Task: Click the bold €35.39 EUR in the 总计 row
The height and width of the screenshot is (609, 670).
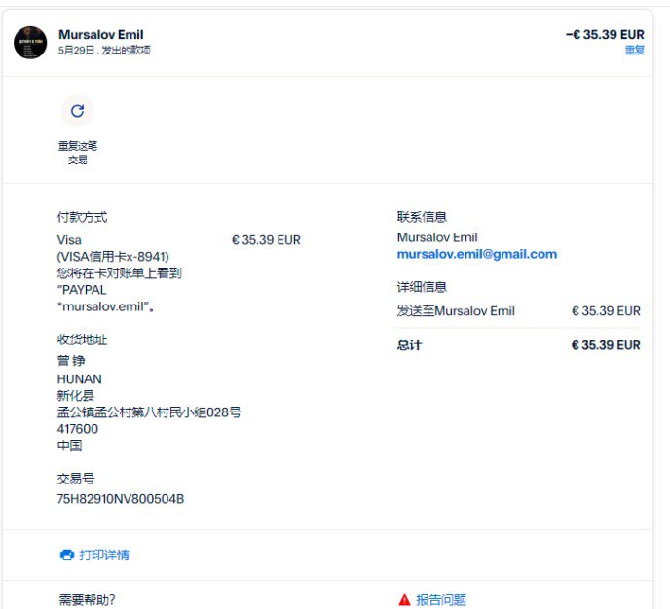Action: tap(606, 345)
